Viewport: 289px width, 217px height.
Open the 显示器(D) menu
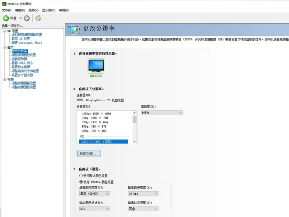click(49, 10)
